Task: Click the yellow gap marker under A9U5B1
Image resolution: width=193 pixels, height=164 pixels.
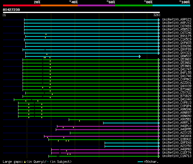Action: [80, 121]
